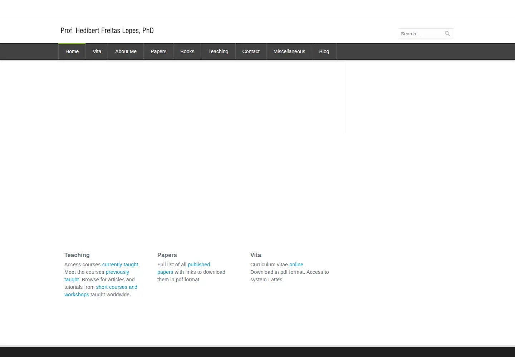Open the Home menu item
Viewport: 515px width, 357px height.
click(x=72, y=51)
